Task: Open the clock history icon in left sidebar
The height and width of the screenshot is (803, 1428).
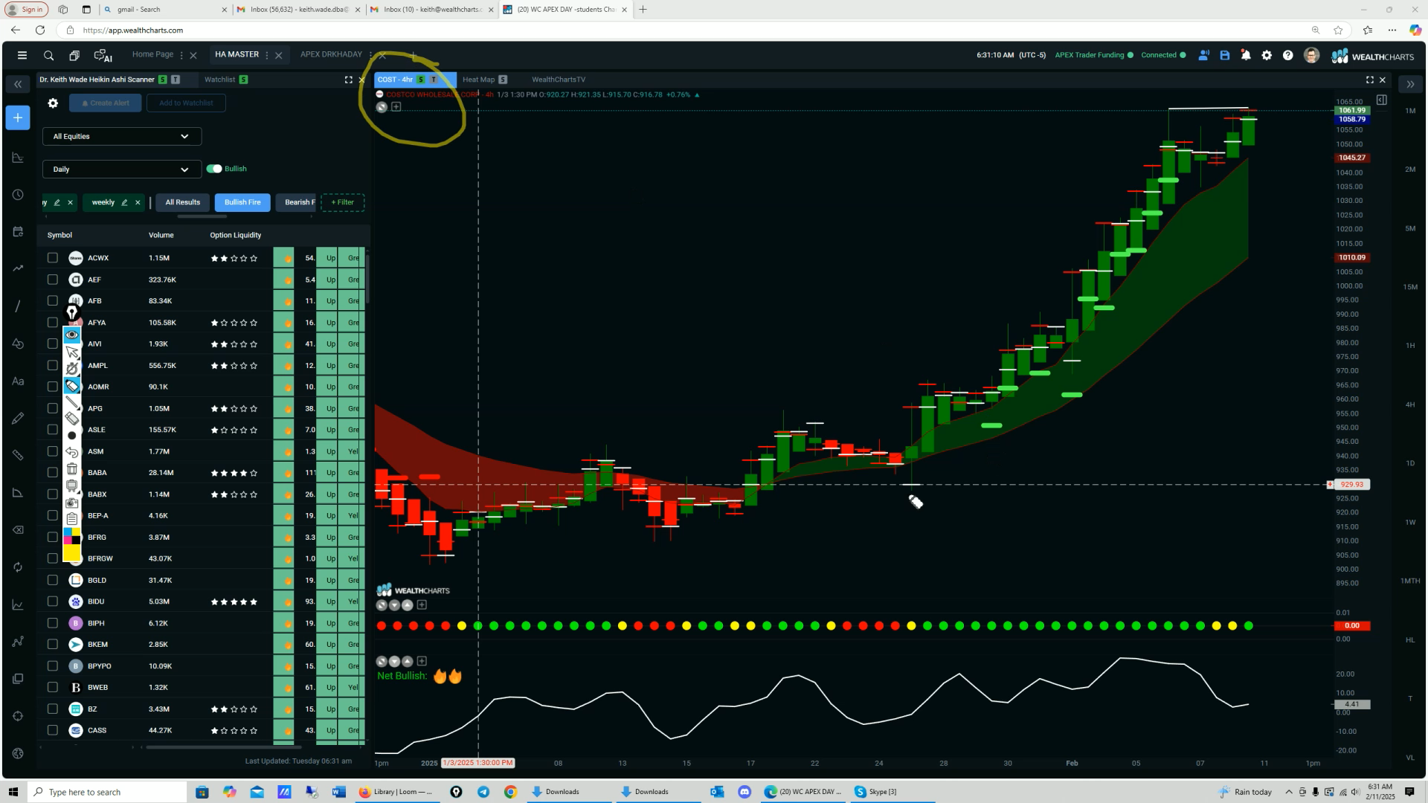Action: tap(18, 195)
